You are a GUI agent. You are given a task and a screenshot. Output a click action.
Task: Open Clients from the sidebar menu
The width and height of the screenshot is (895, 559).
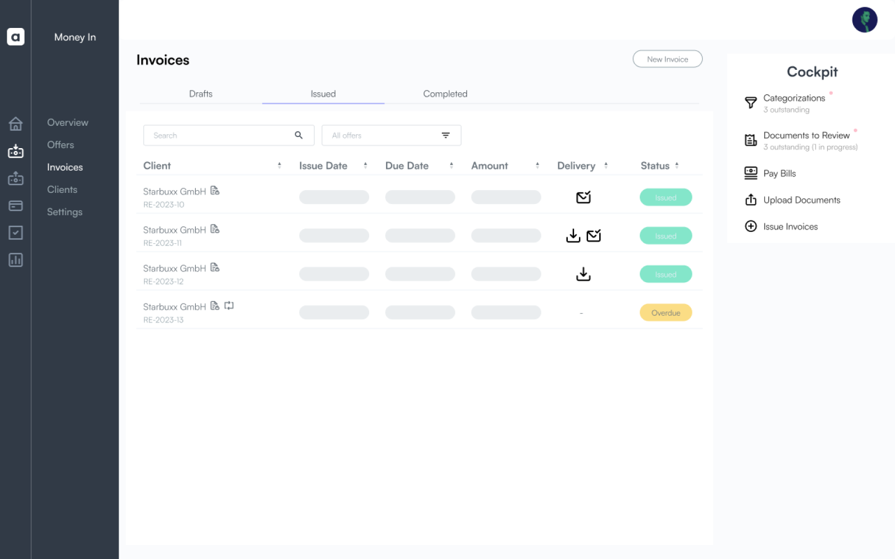(x=62, y=189)
